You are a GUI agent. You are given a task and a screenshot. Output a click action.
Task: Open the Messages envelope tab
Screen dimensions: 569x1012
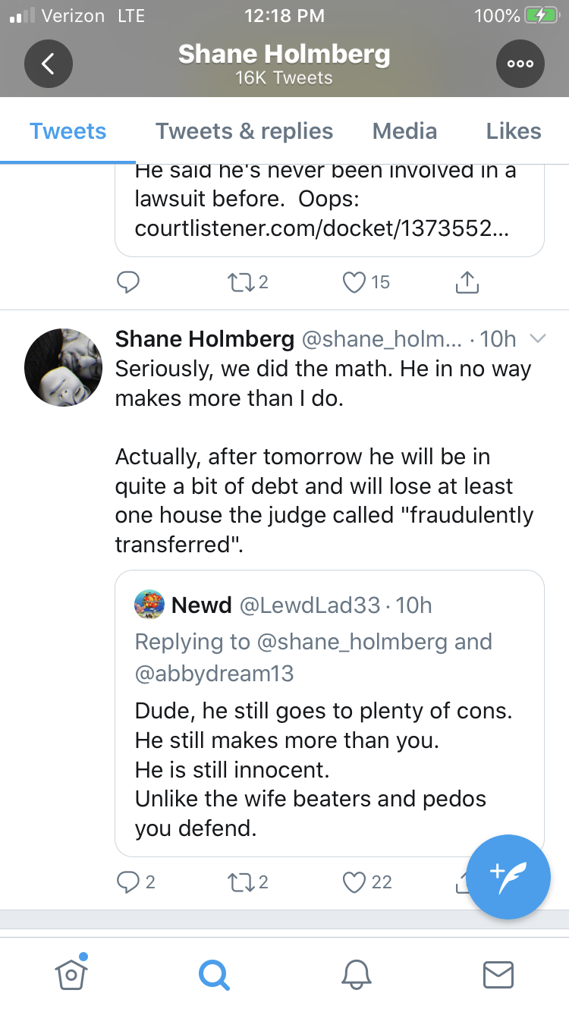[498, 974]
